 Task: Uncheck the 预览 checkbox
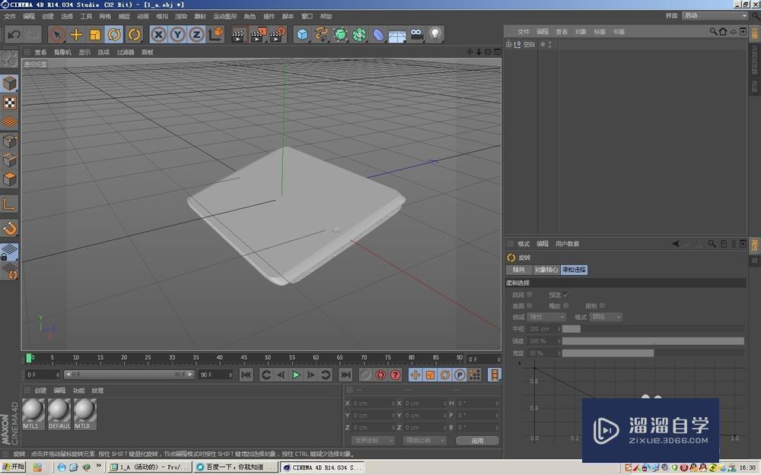pyautogui.click(x=565, y=294)
